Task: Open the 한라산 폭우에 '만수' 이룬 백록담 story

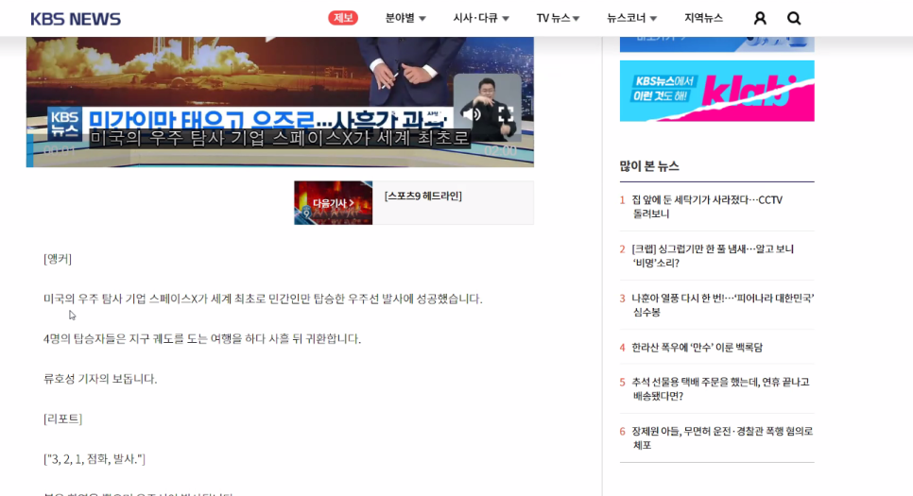Action: [697, 348]
